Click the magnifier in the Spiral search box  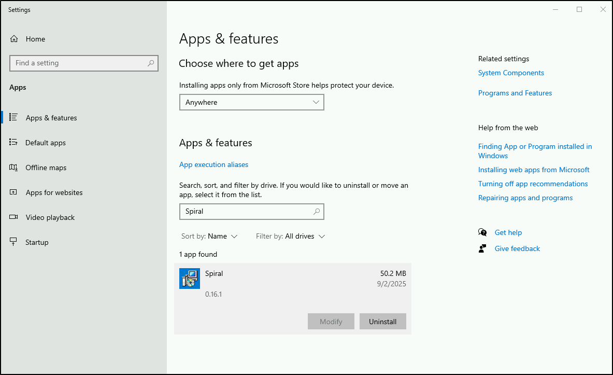click(x=317, y=212)
